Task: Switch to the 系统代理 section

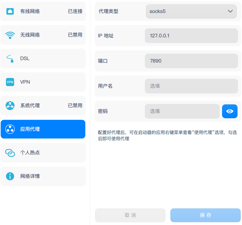Action: 43,106
